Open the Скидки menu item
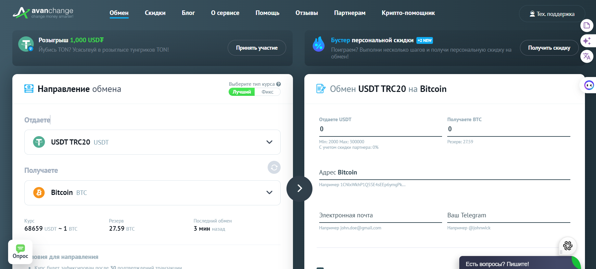The height and width of the screenshot is (269, 596). tap(155, 13)
